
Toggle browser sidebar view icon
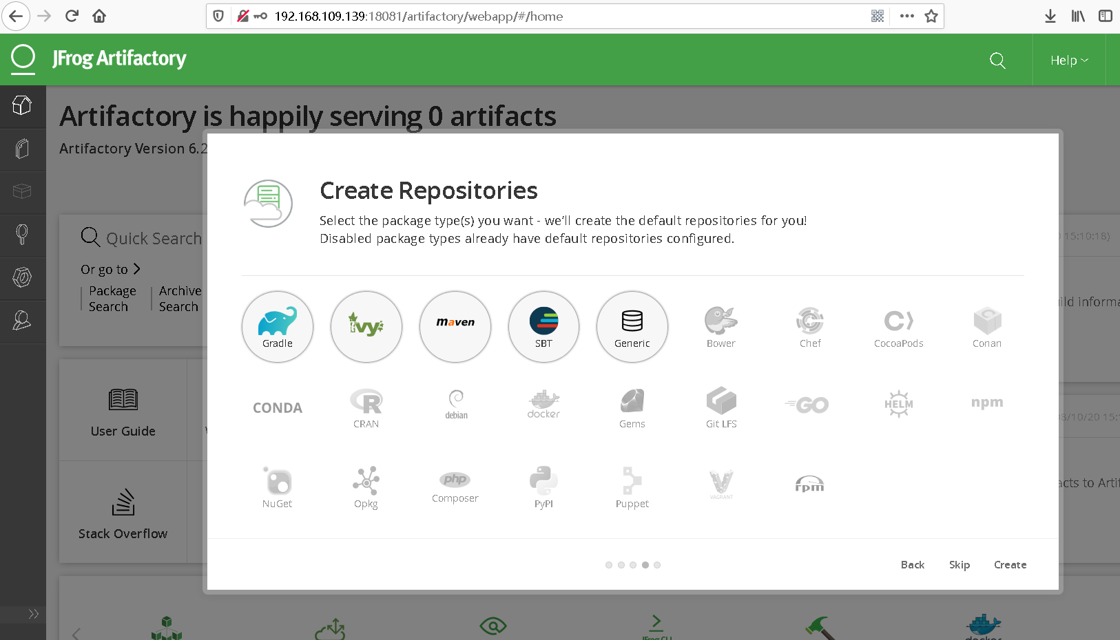point(1105,16)
